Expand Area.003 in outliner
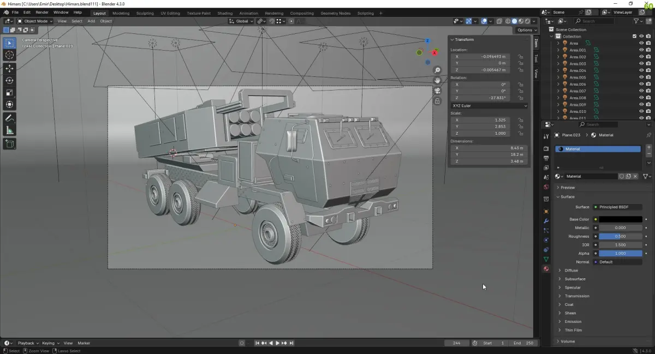This screenshot has height=354, width=655. coord(558,64)
